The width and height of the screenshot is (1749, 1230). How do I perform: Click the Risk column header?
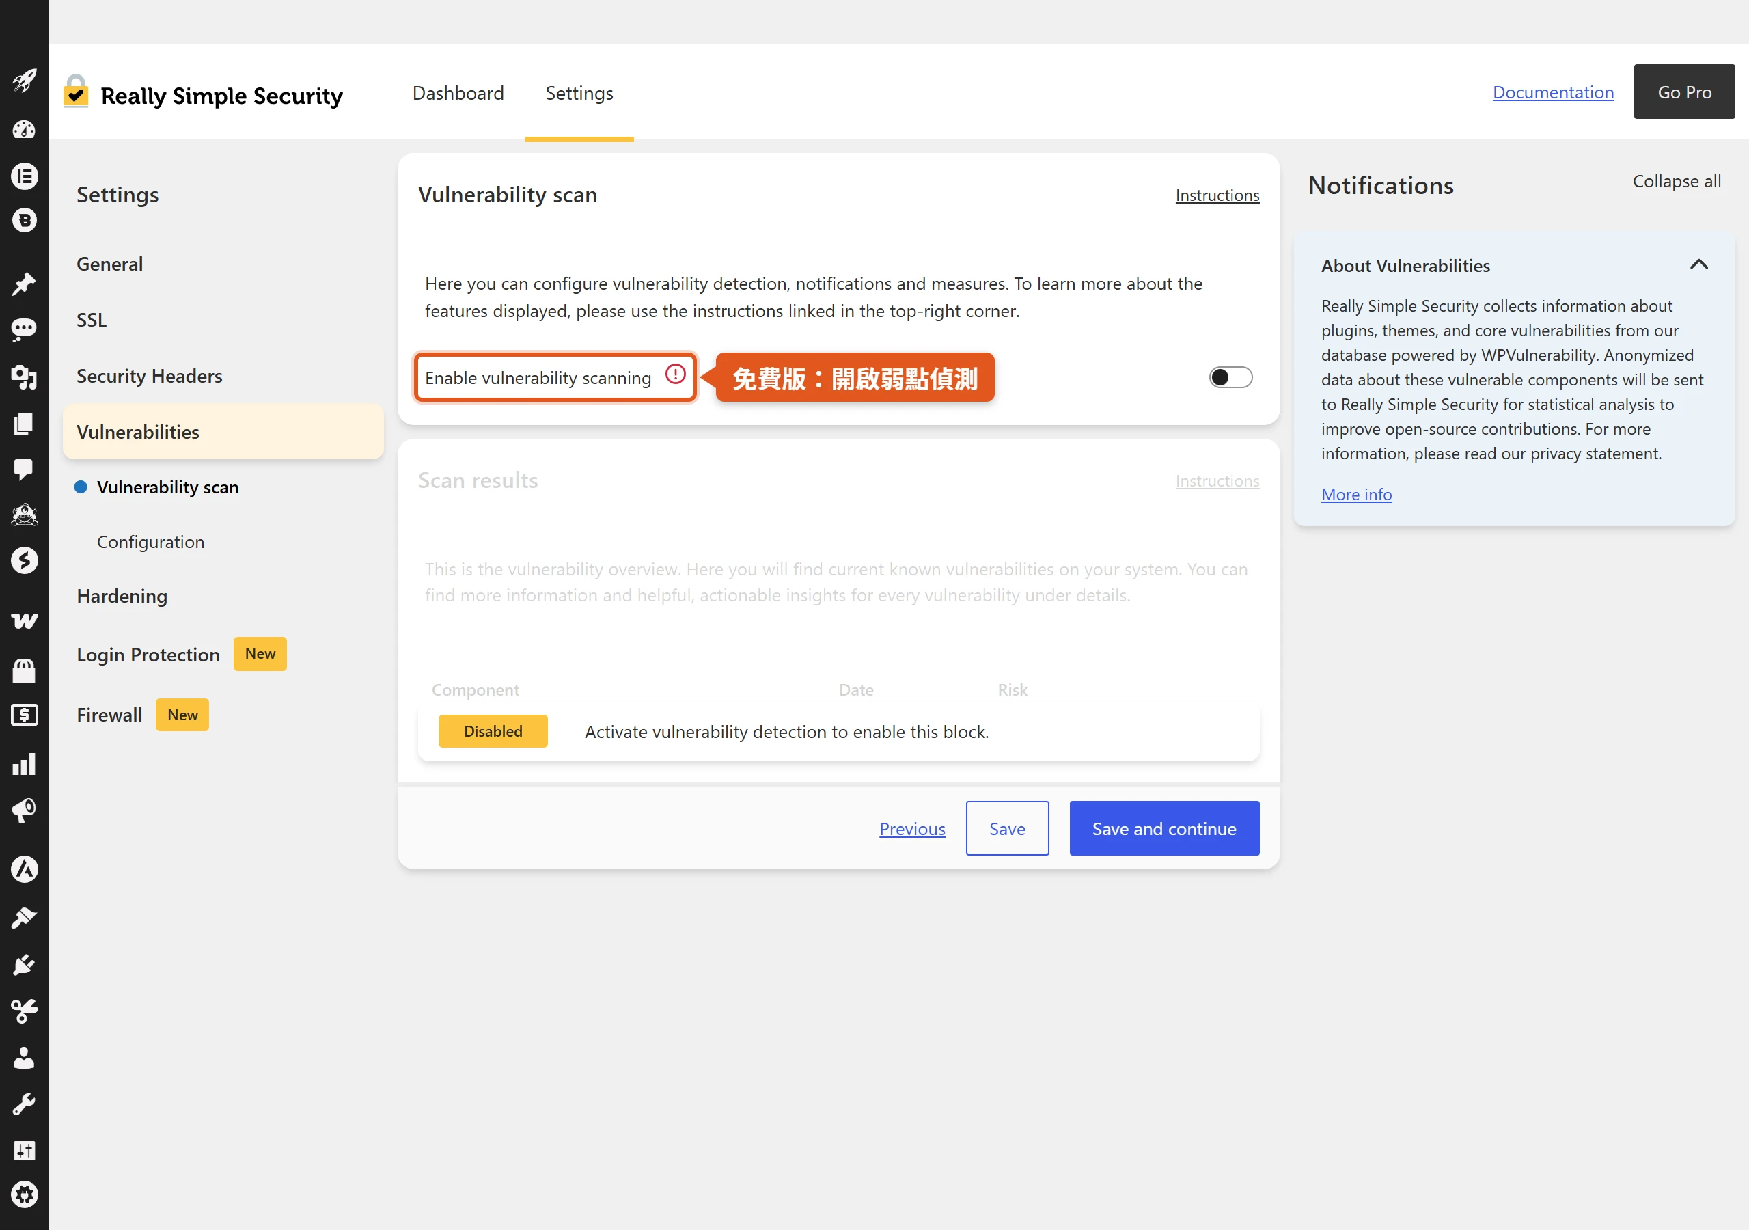[x=1013, y=689]
